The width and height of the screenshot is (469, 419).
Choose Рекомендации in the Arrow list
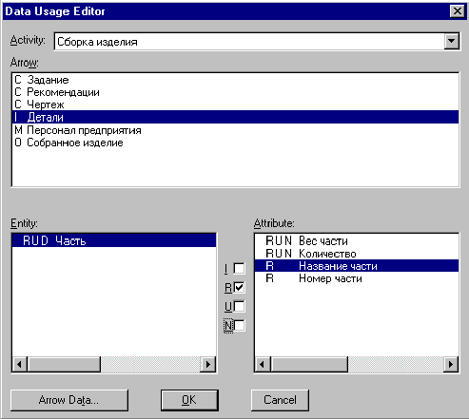click(x=235, y=92)
